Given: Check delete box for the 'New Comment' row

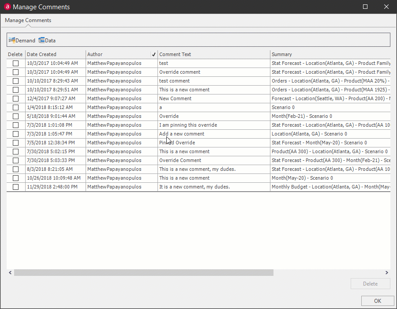Looking at the screenshot, I should pyautogui.click(x=16, y=98).
